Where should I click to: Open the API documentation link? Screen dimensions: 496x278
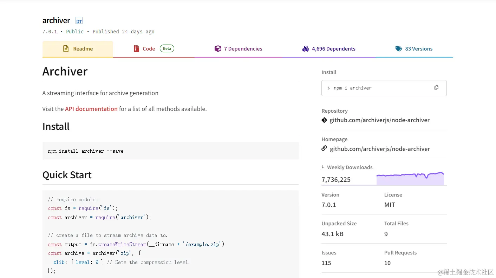[91, 109]
